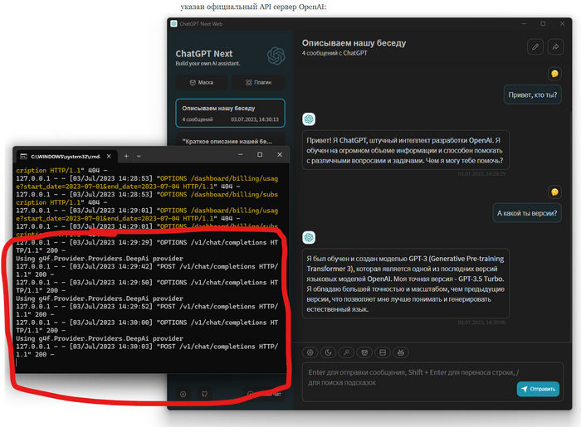Open the masks icon in the chat toolbar
The height and width of the screenshot is (427, 581).
[x=364, y=352]
